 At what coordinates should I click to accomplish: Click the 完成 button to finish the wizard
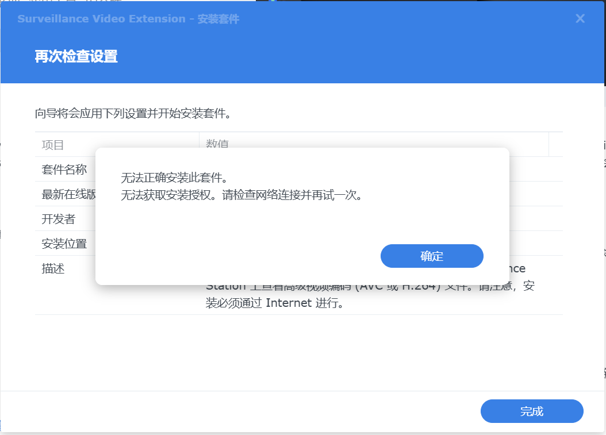[x=532, y=411]
